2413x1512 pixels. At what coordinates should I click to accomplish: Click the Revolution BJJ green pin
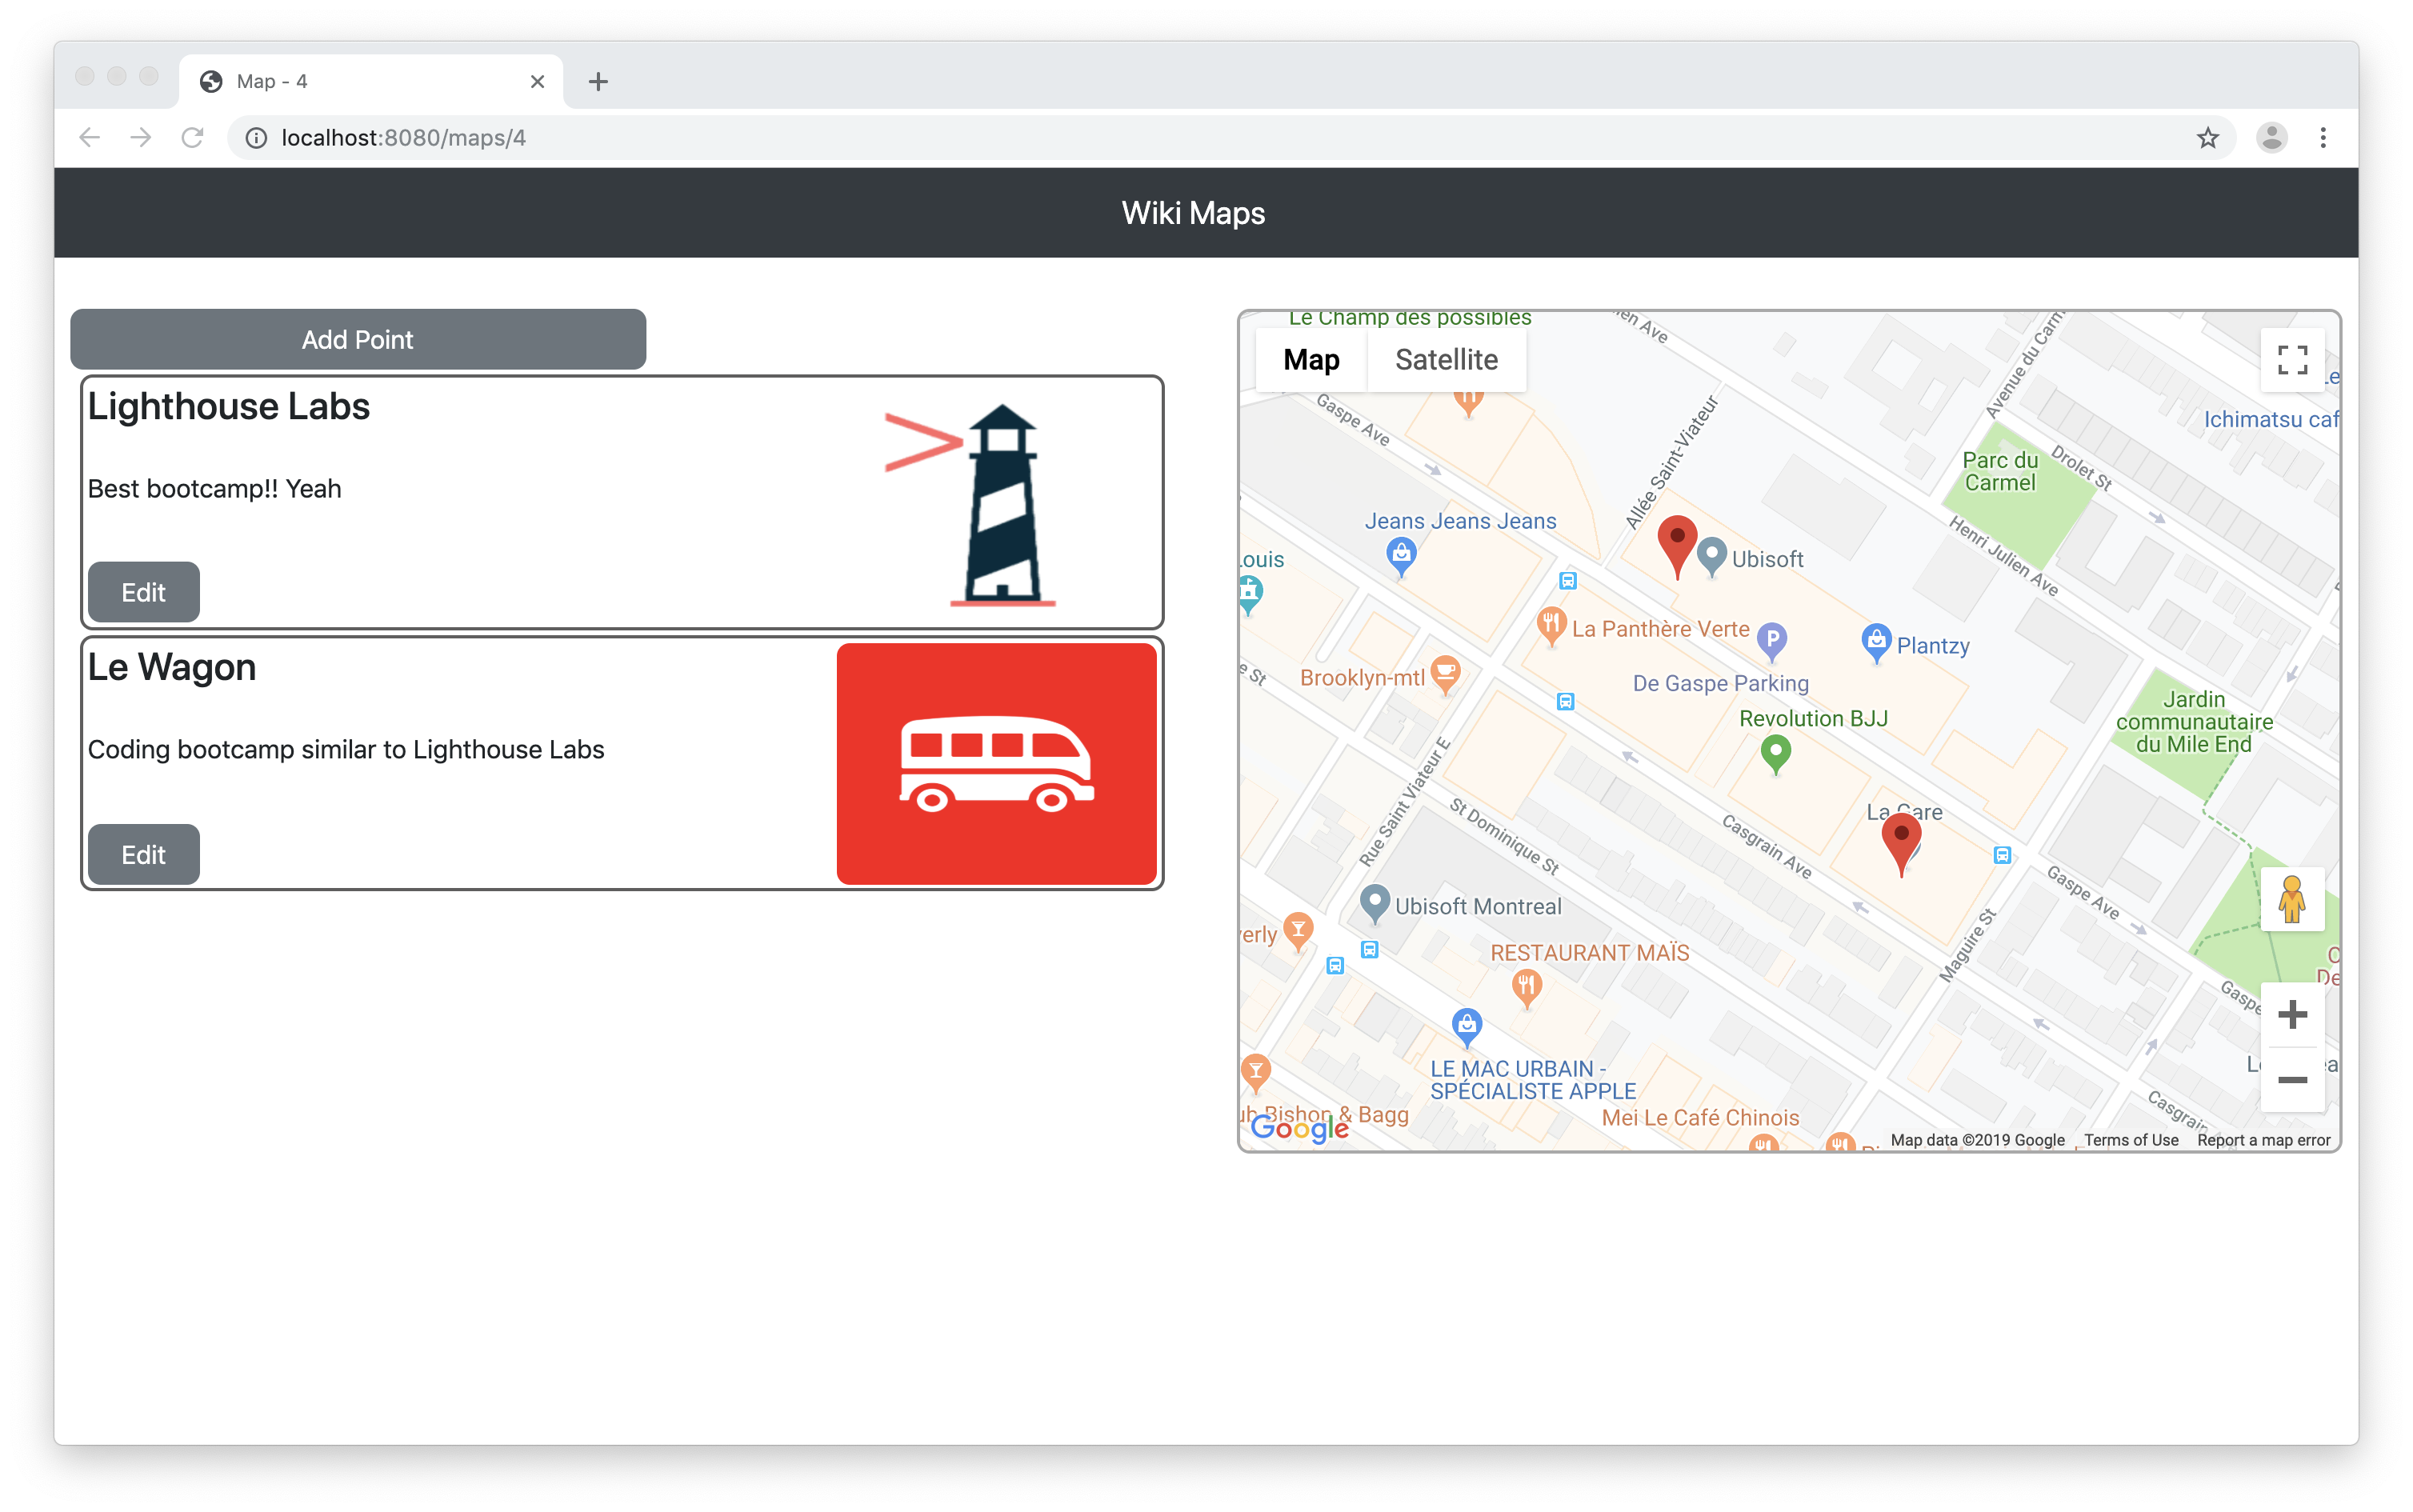click(x=1775, y=755)
